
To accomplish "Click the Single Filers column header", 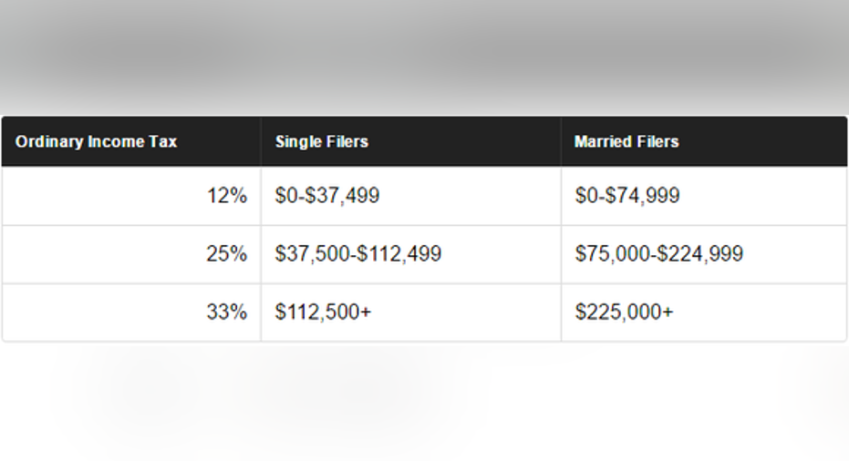I will pyautogui.click(x=322, y=142).
